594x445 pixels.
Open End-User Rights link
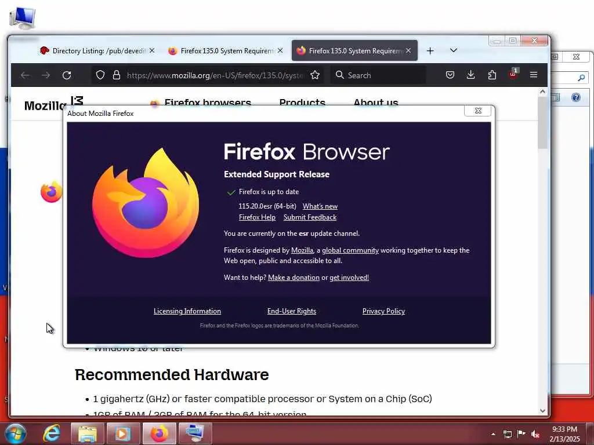pyautogui.click(x=292, y=311)
